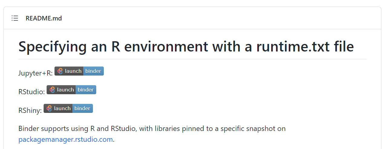Click blue 'binder' part of Jupyter+R badge
This screenshot has height=149, width=385.
coord(93,71)
